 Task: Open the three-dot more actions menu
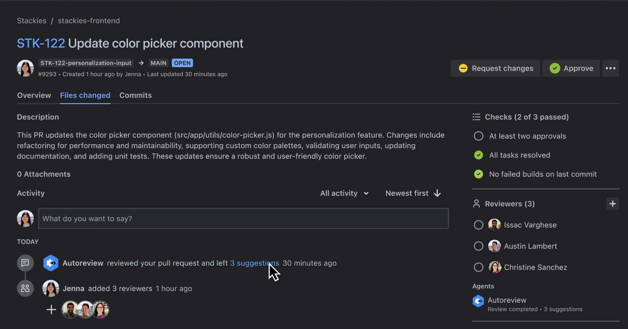pos(610,68)
